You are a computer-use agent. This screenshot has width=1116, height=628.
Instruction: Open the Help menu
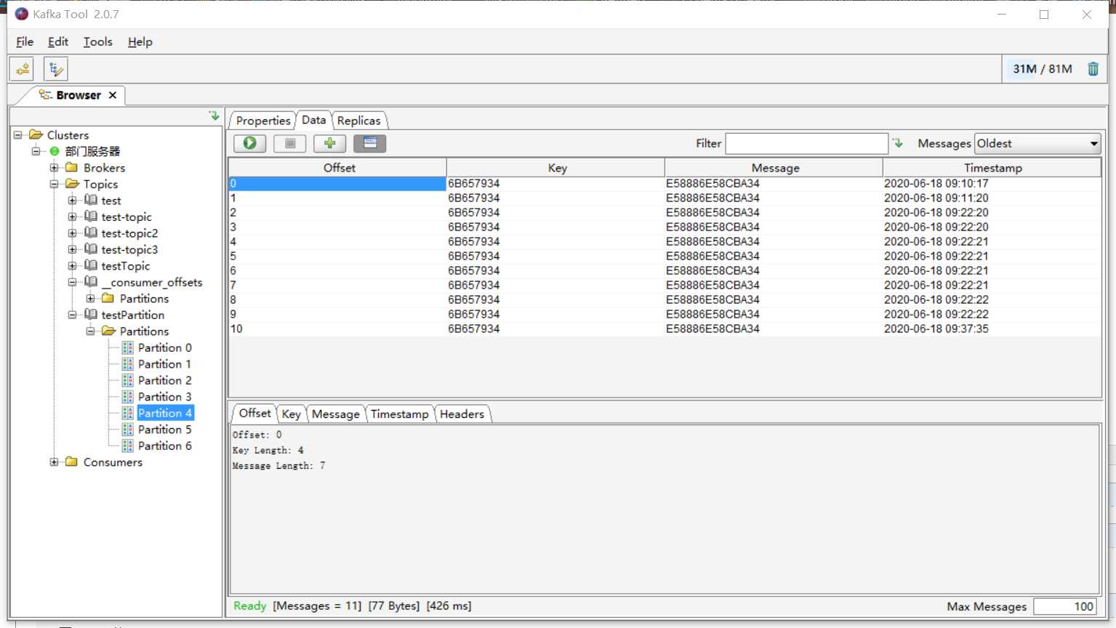tap(140, 41)
